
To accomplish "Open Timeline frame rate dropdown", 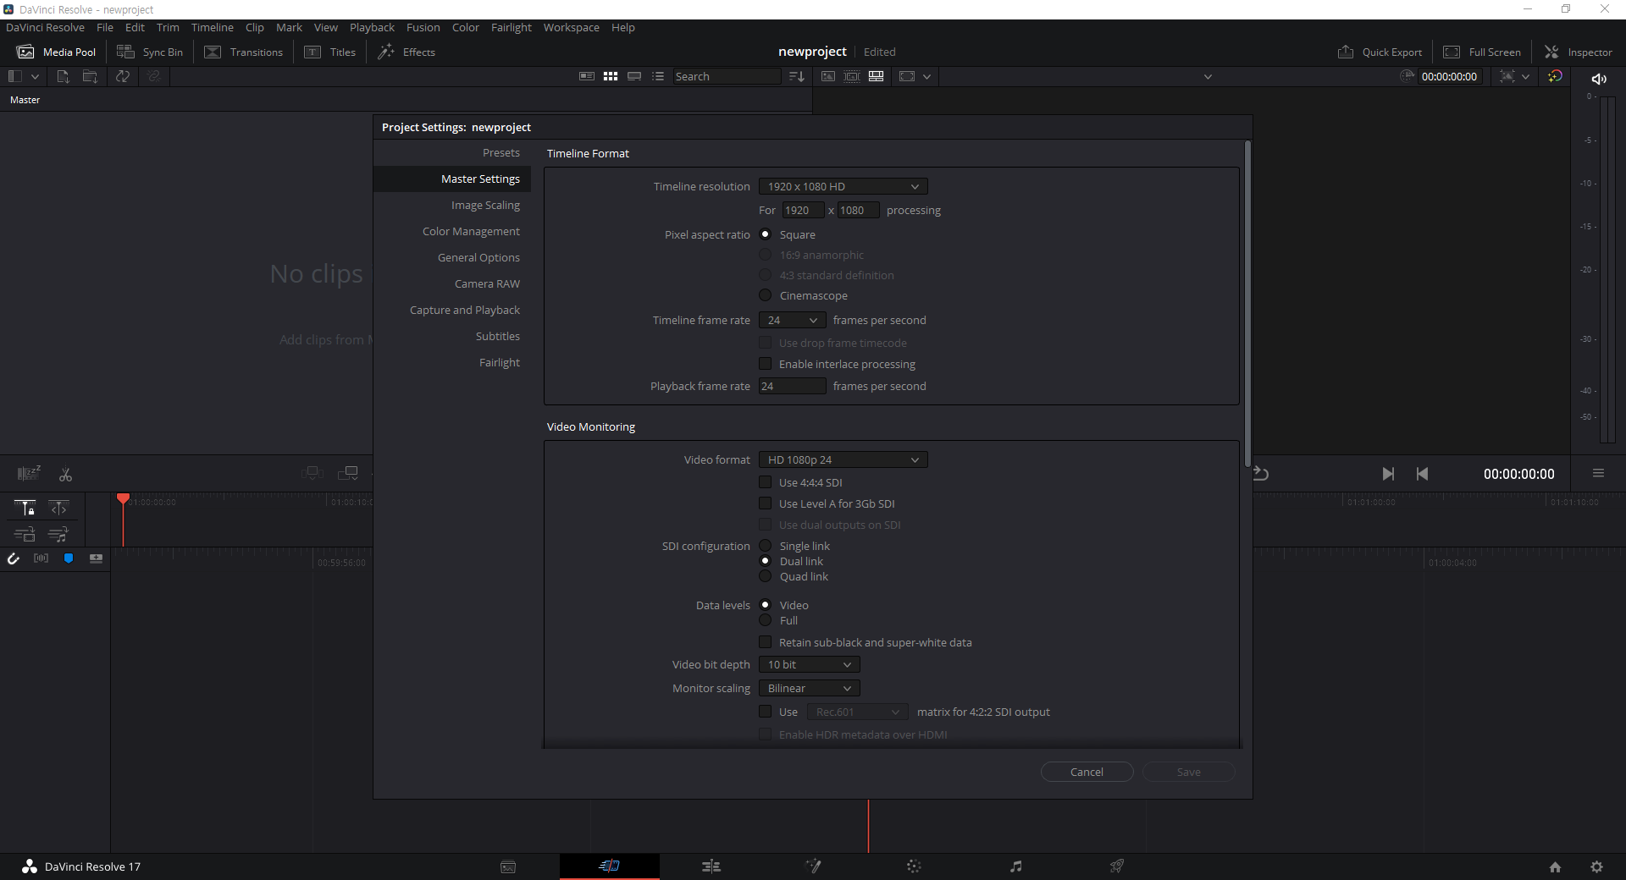I will tap(793, 320).
